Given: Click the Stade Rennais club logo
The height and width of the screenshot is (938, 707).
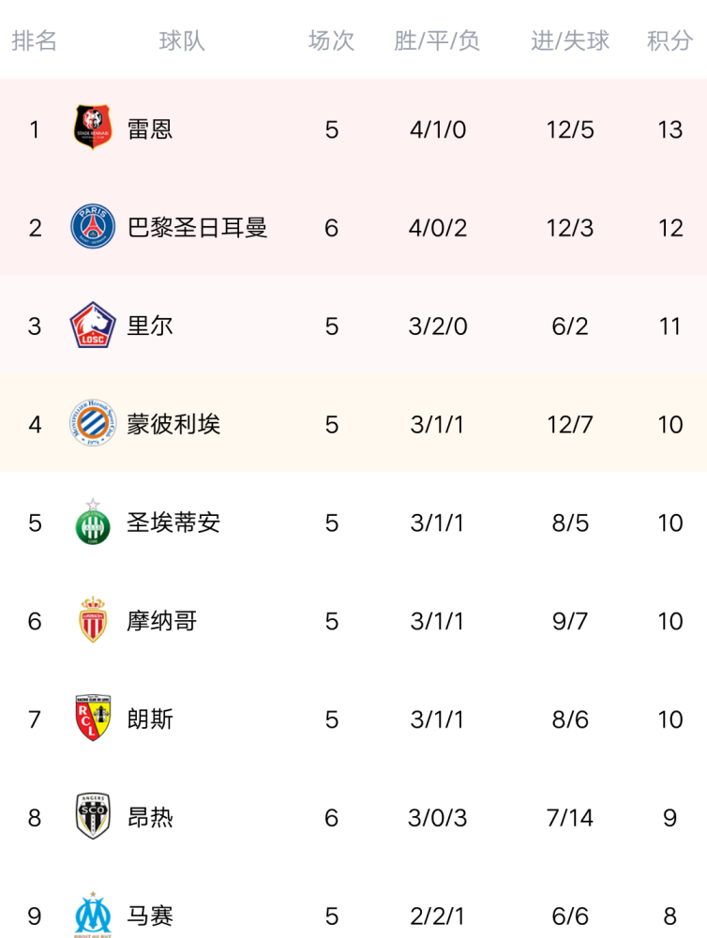Looking at the screenshot, I should click(x=93, y=129).
